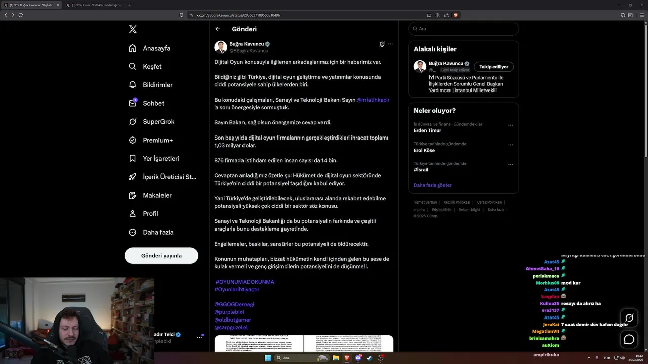Image resolution: width=648 pixels, height=364 pixels.
Task: Open Reklam bilgisi footer link
Action: point(469,210)
